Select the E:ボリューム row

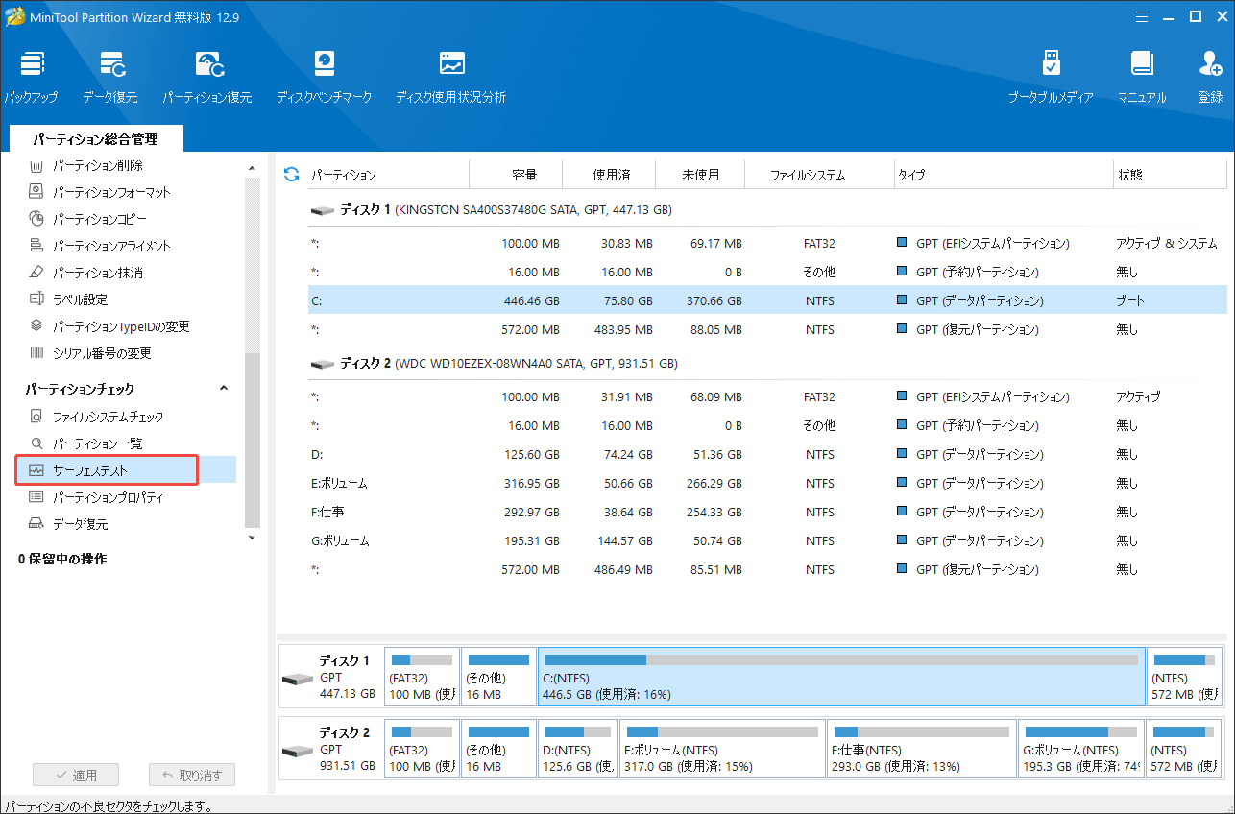tap(767, 483)
